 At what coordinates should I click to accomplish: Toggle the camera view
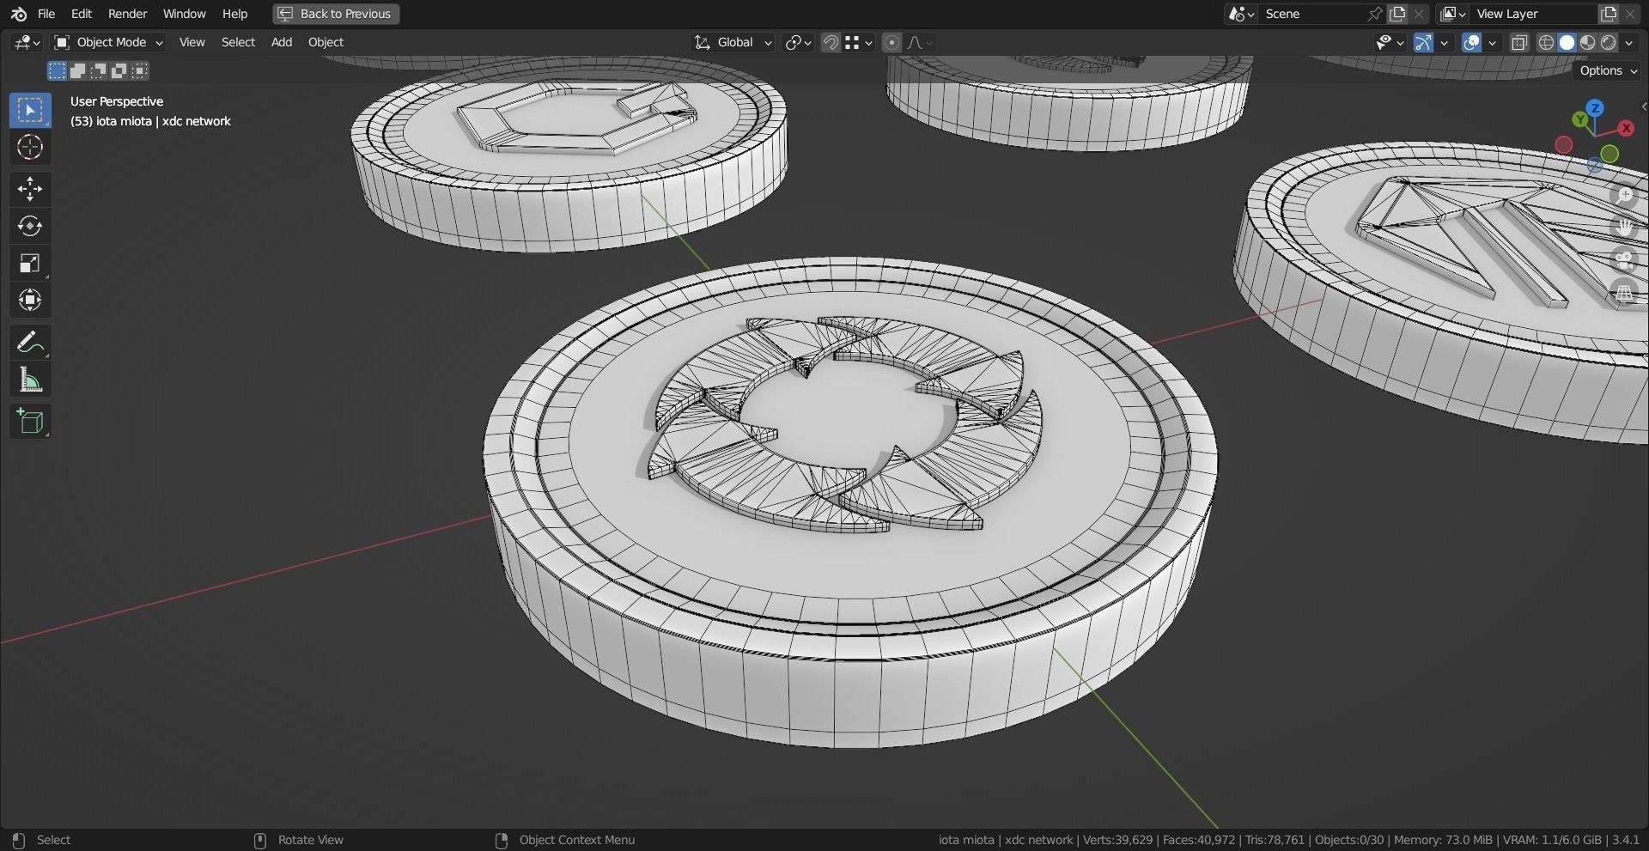[x=1623, y=260]
